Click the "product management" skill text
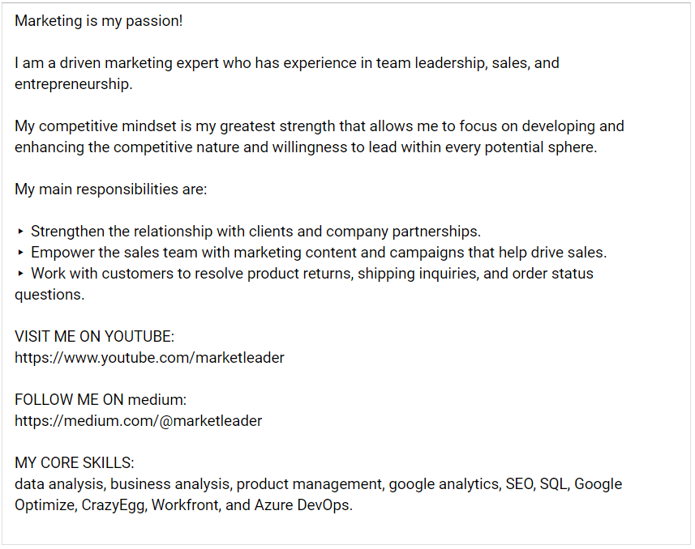Viewport: 695px width, 549px height. (x=308, y=484)
